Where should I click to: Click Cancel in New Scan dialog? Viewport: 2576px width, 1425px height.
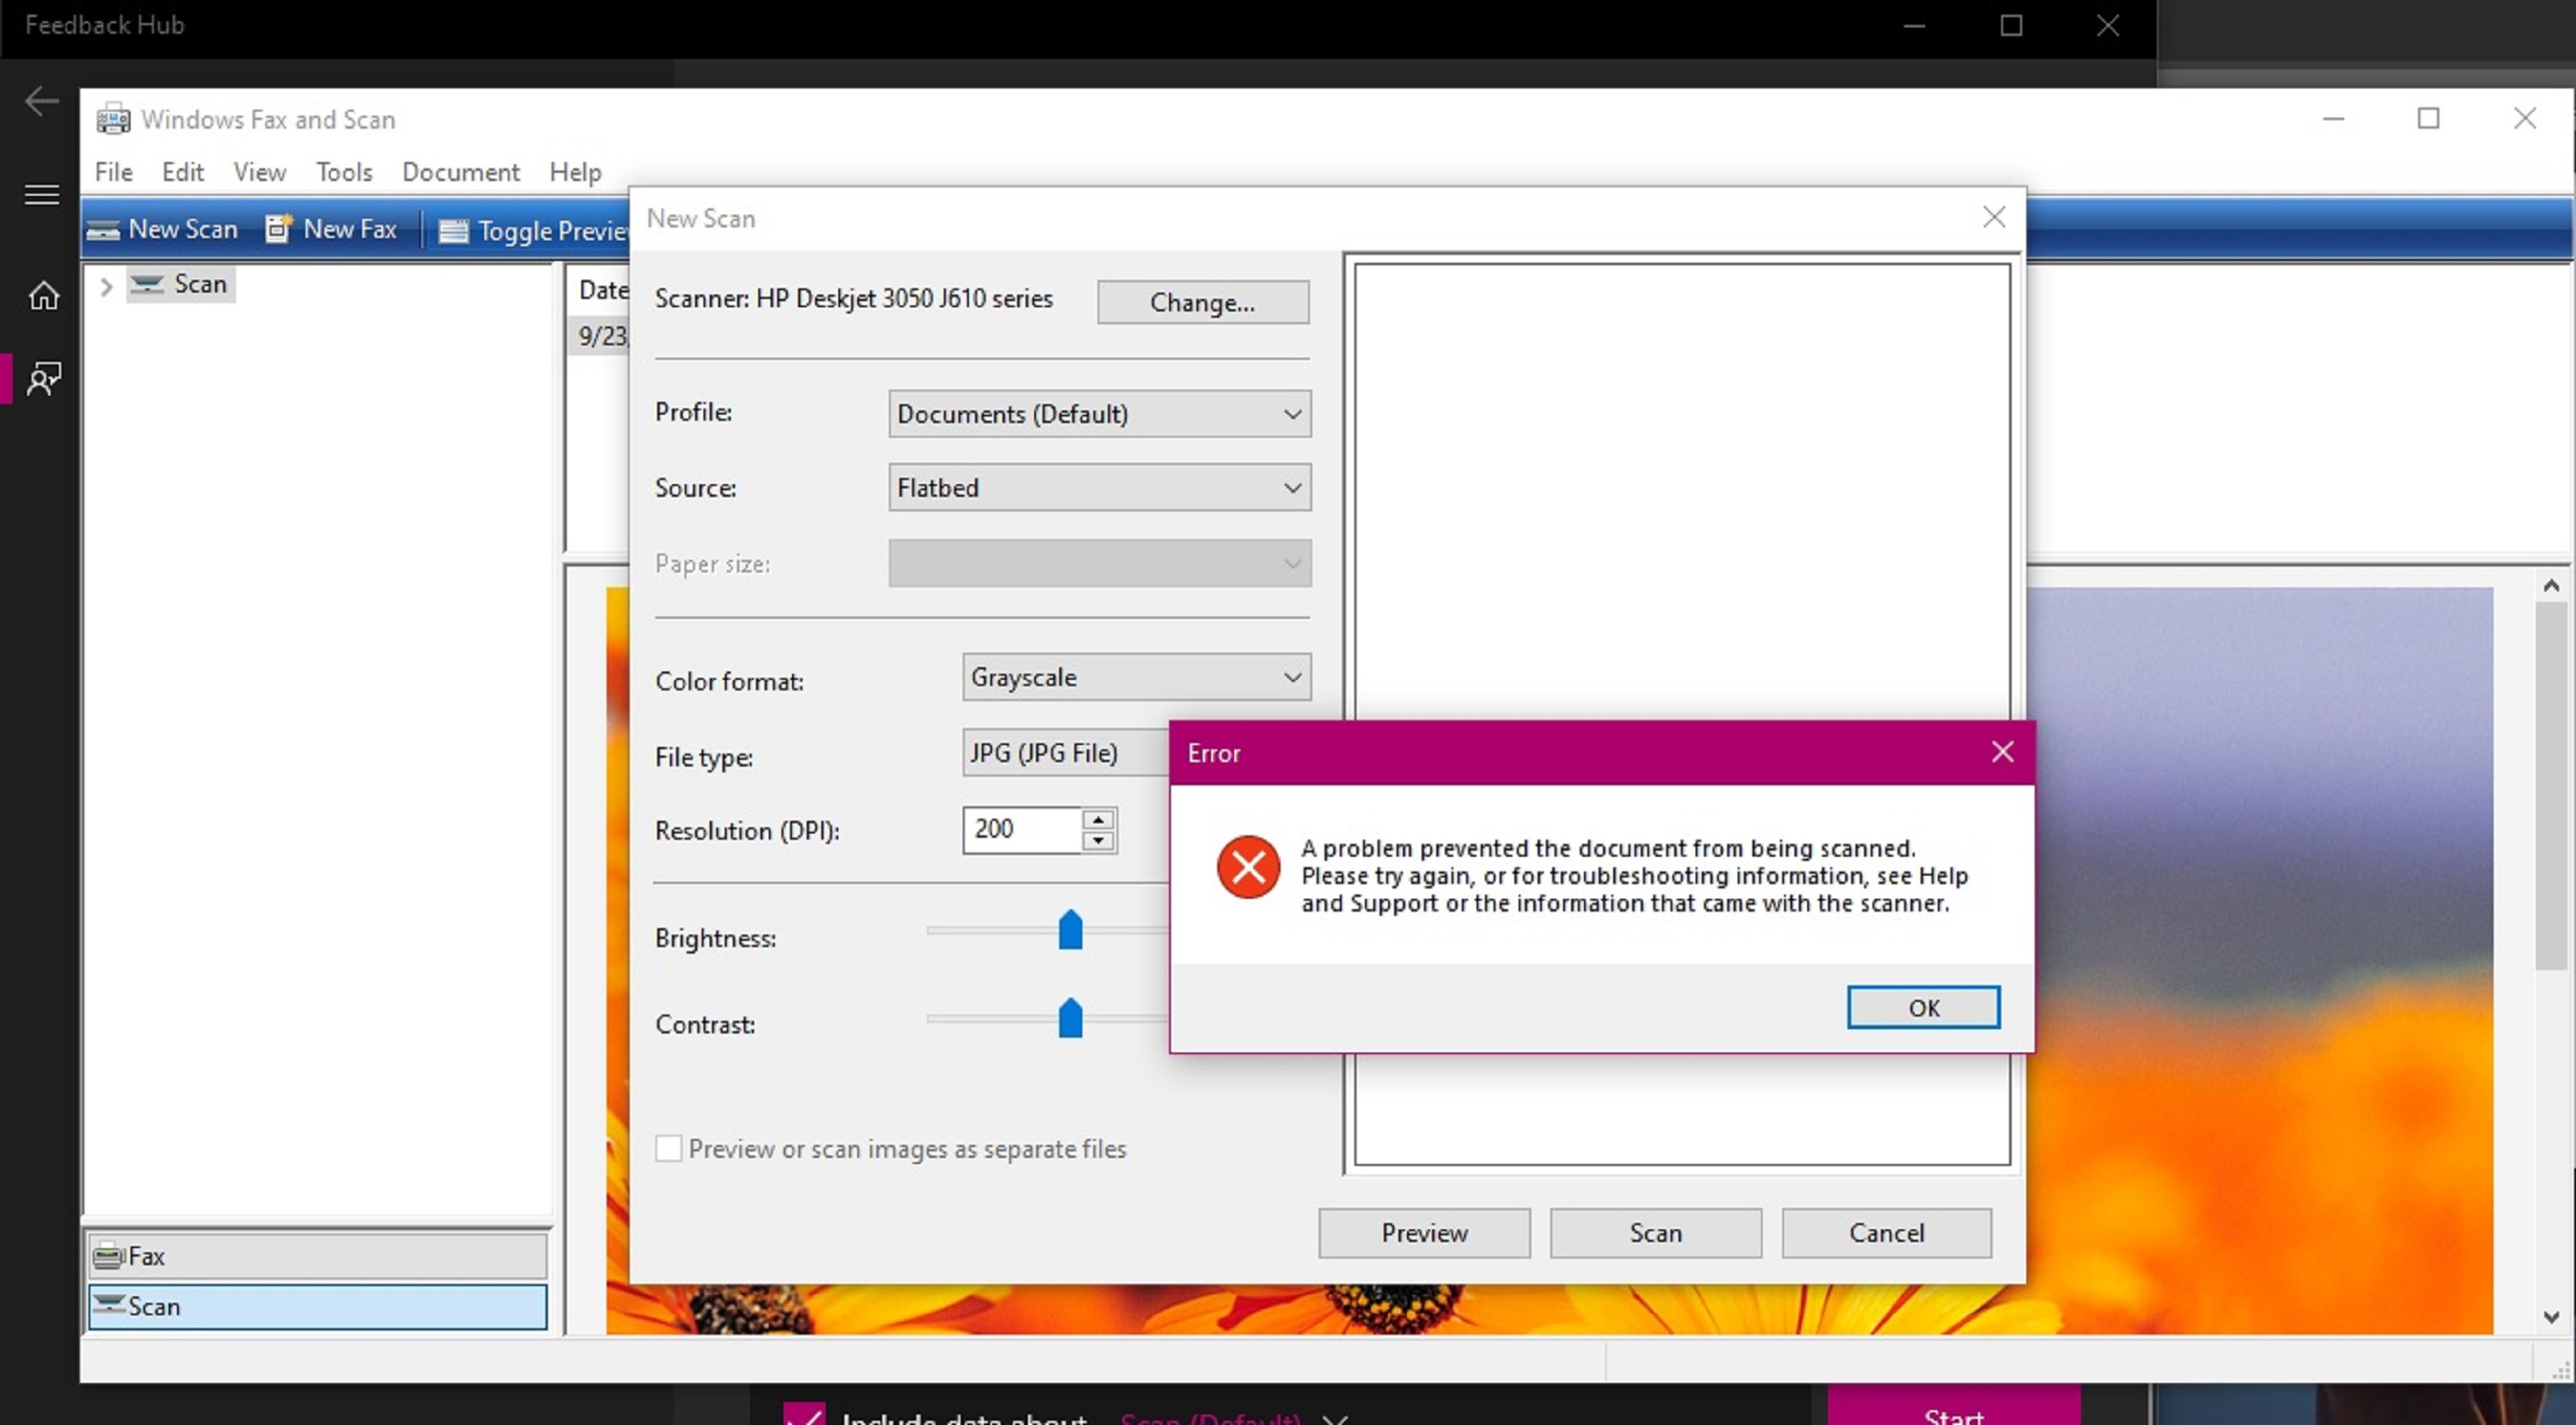(1887, 1232)
